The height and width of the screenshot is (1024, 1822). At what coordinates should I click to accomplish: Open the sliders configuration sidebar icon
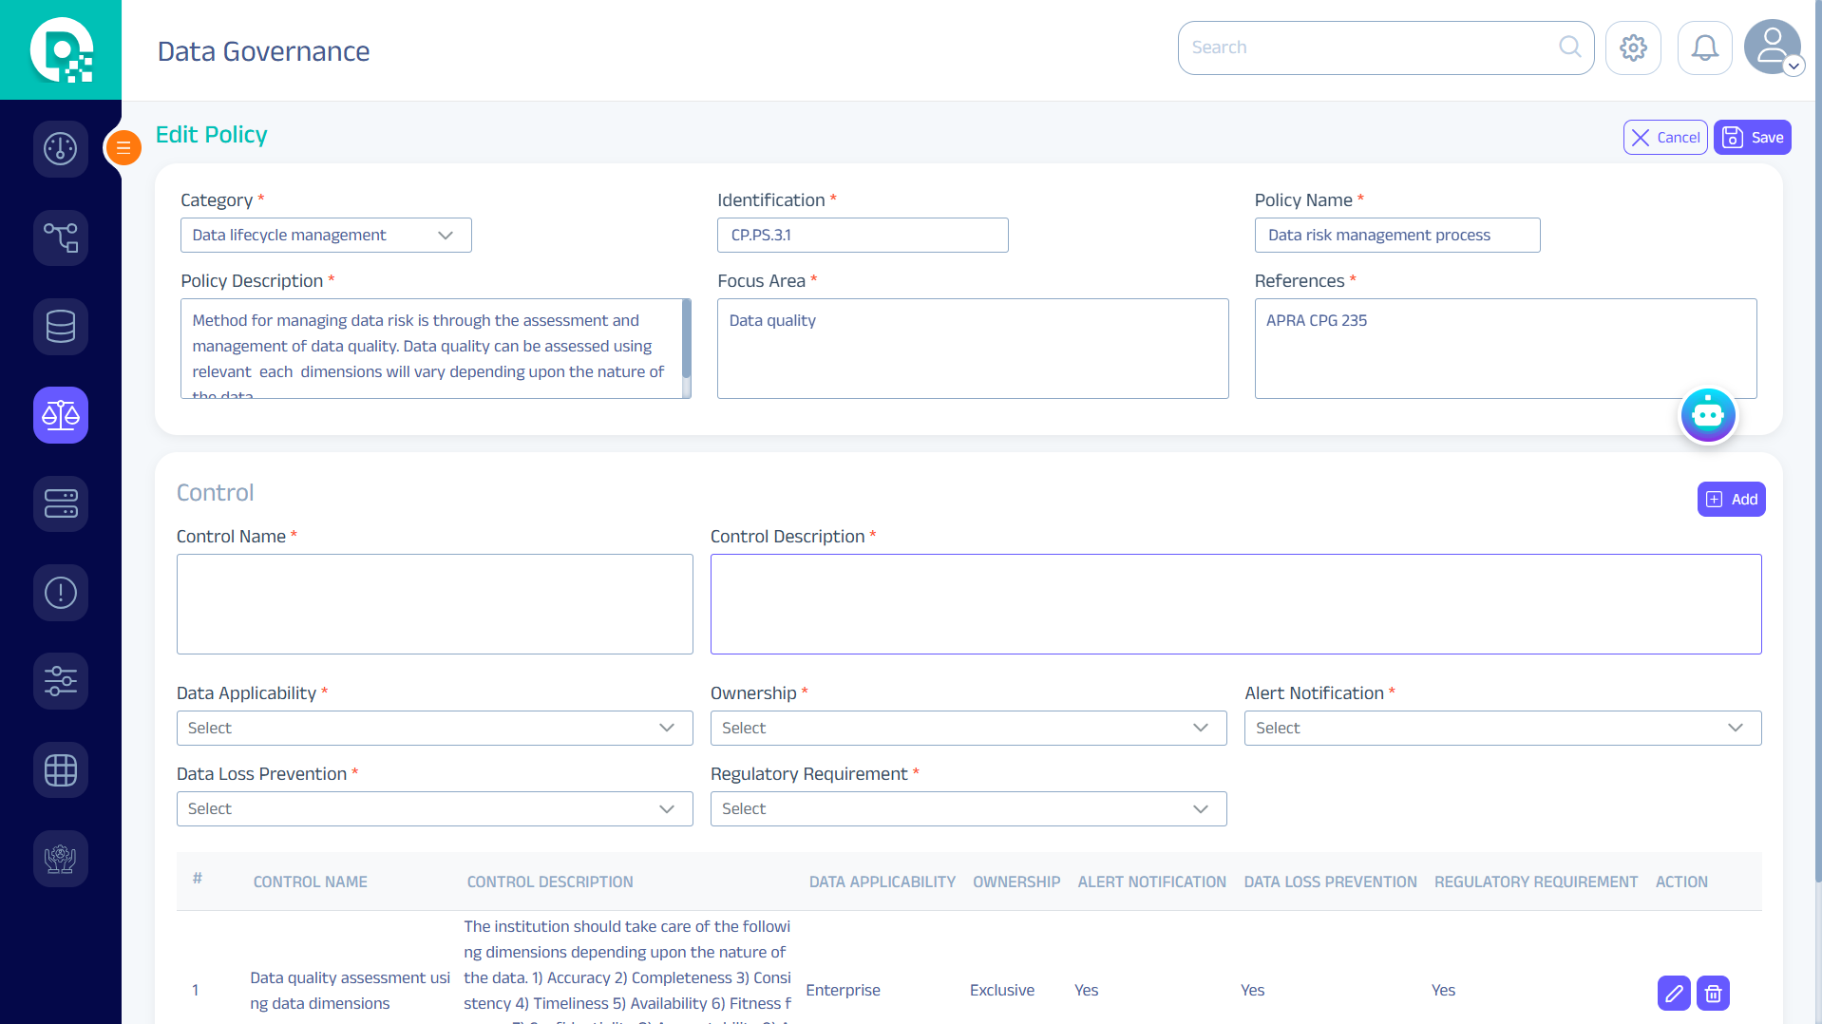61,681
